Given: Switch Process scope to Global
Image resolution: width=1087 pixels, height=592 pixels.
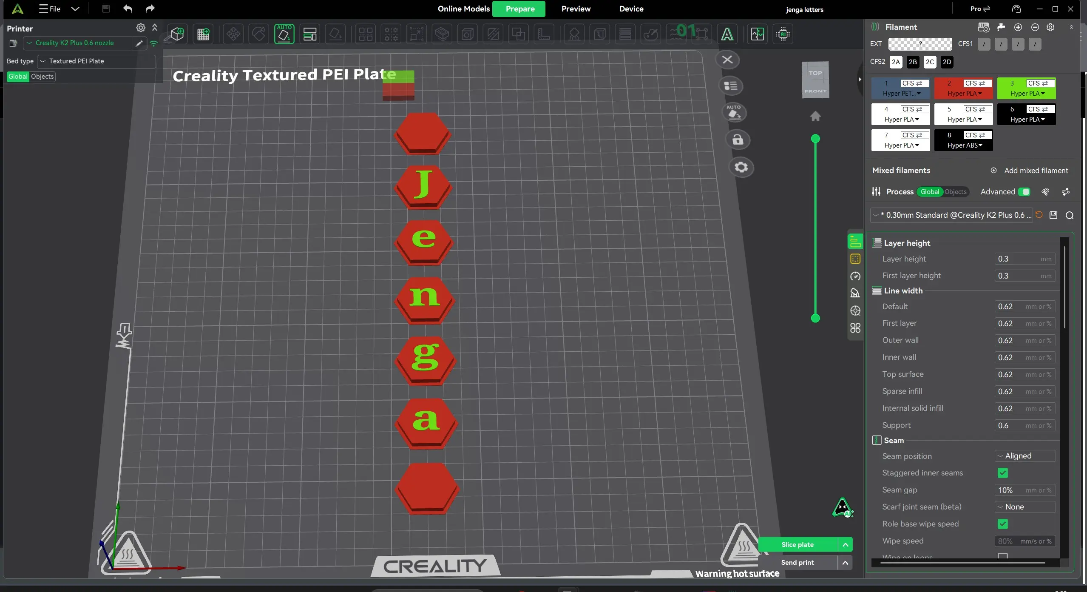Looking at the screenshot, I should point(930,192).
